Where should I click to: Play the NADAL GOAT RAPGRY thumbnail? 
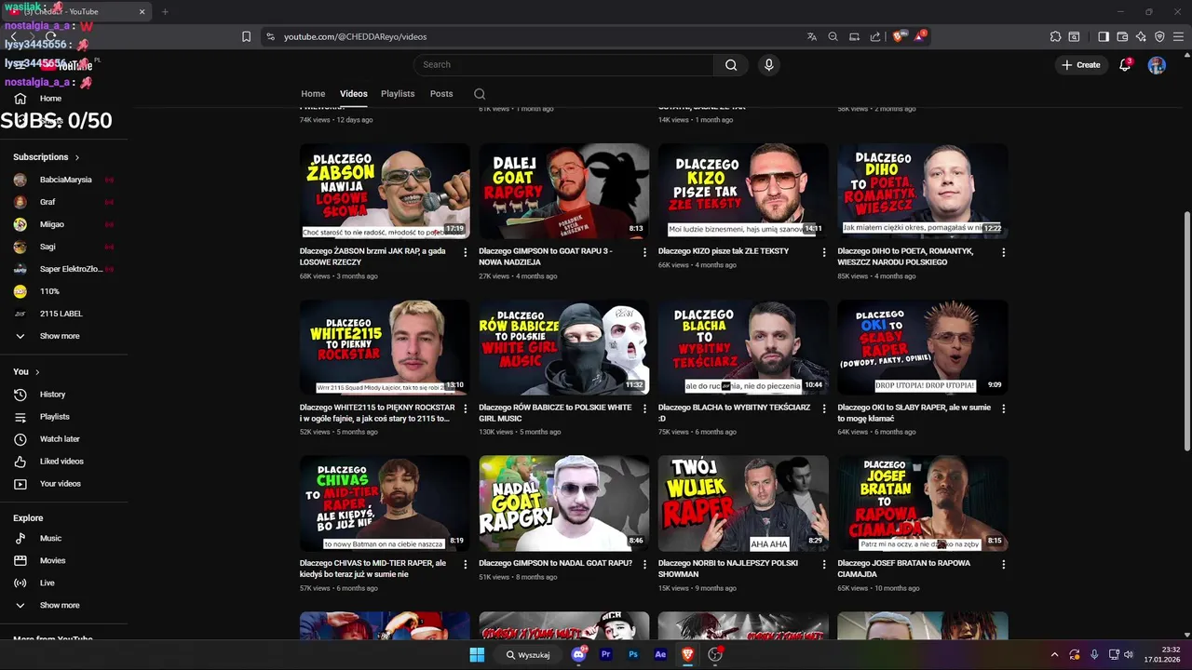click(x=564, y=503)
